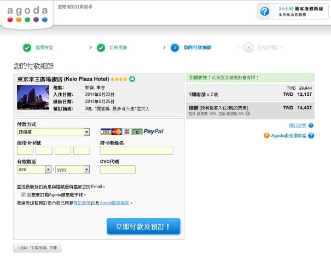
Task: Focus the third credit card number box
Action: pos(63,151)
